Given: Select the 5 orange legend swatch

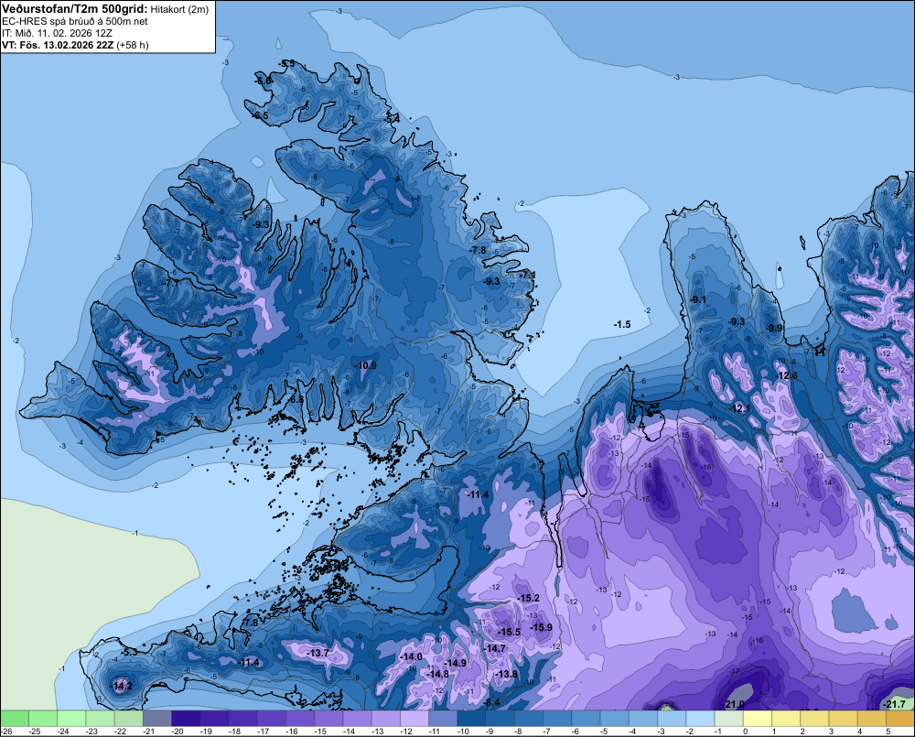Looking at the screenshot, I should click(900, 718).
